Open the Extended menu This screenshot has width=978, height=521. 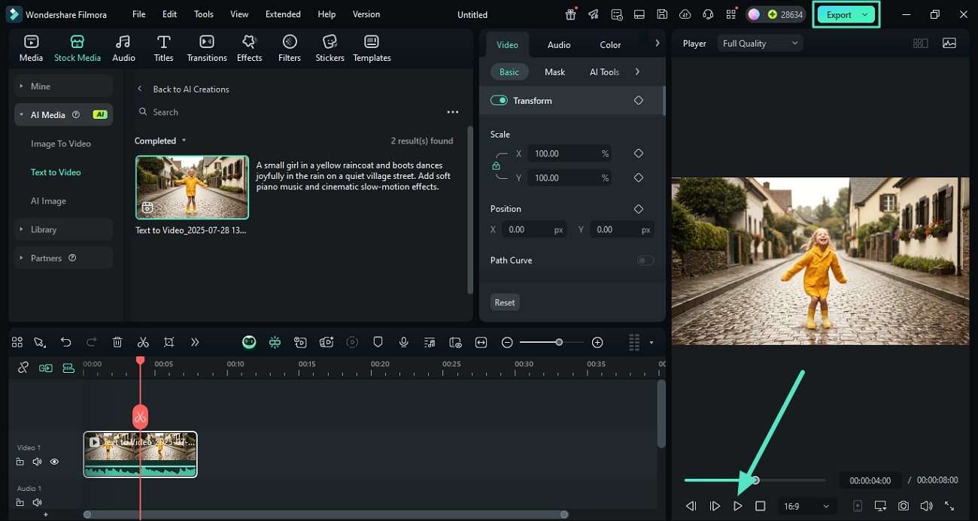(283, 14)
